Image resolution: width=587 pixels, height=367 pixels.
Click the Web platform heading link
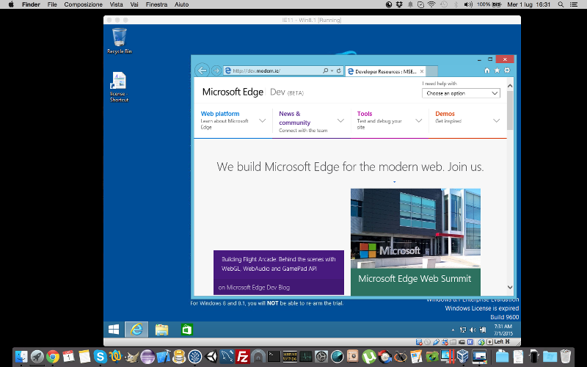220,114
